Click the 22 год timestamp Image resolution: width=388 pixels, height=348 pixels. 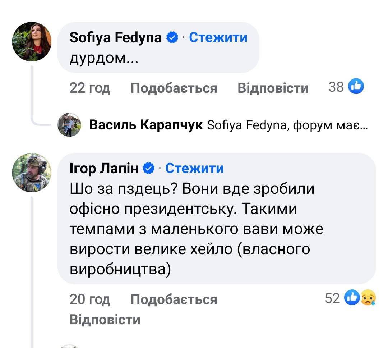[x=90, y=88]
